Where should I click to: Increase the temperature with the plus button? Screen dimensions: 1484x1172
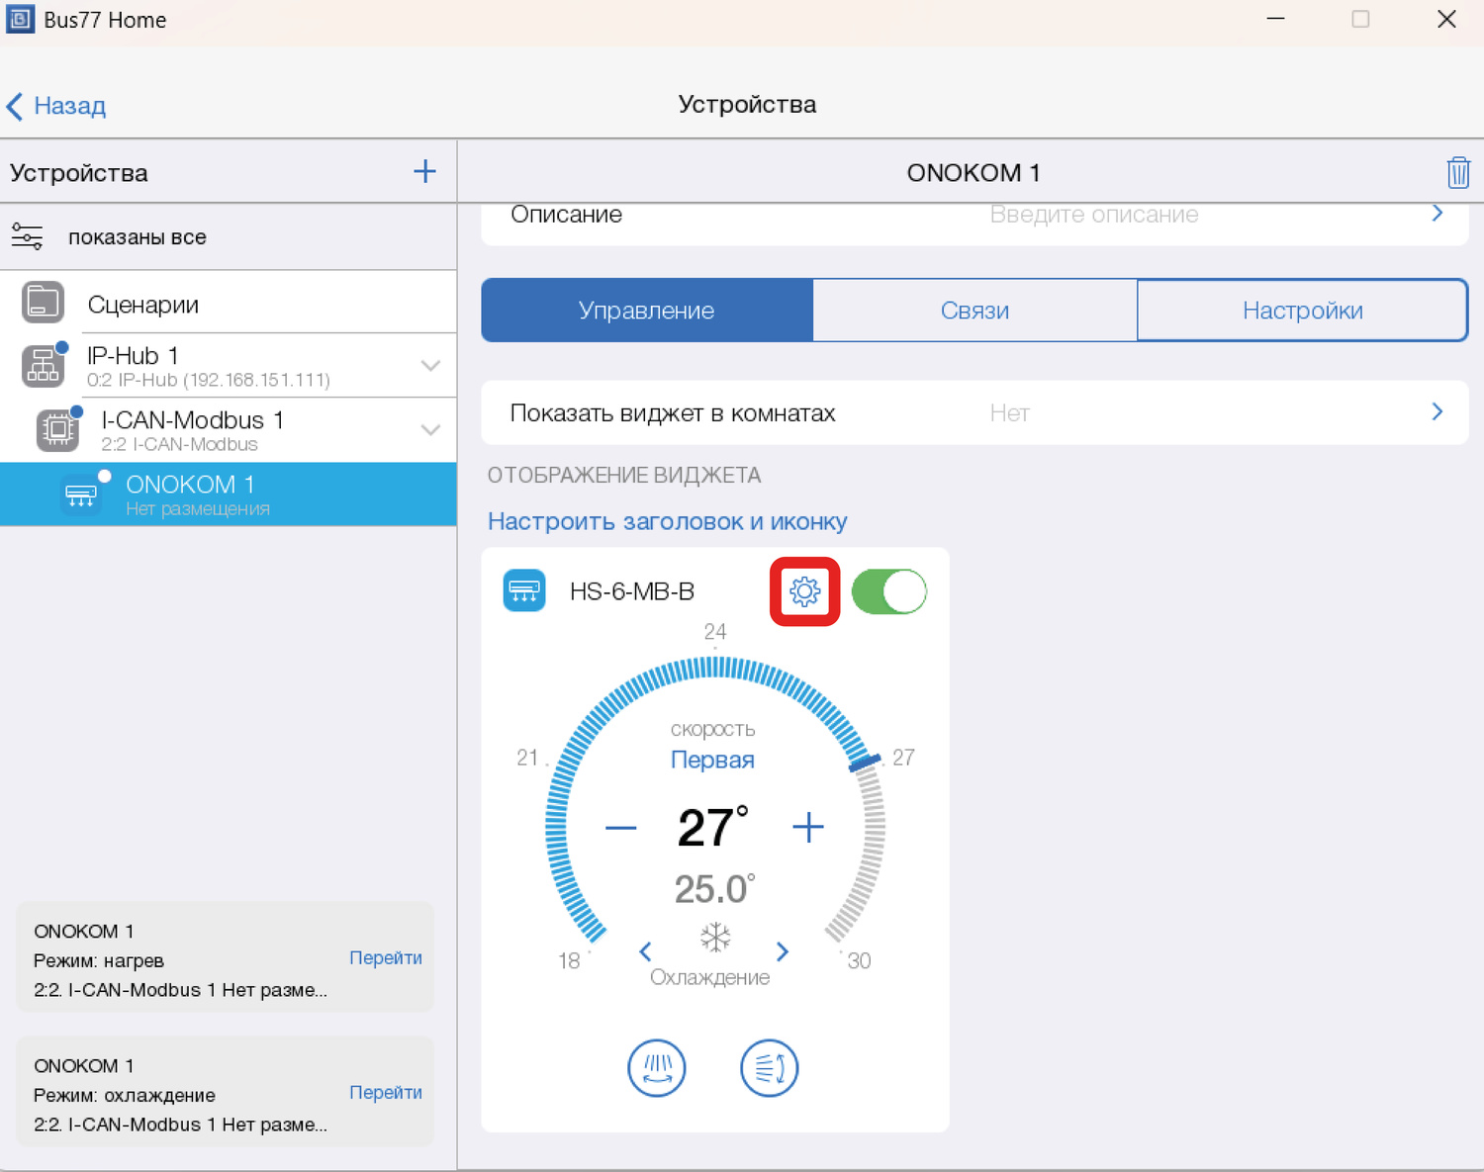click(x=808, y=828)
